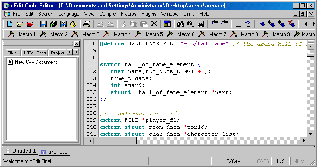The image size is (317, 167).
Task: Click the yellow Reload icon
Action: [x=73, y=24]
